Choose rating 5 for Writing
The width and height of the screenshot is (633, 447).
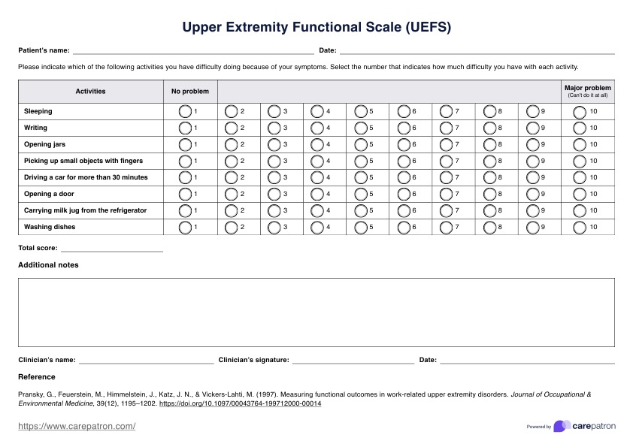[361, 128]
